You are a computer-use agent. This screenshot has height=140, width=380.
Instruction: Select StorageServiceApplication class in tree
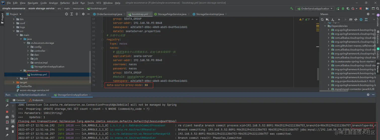47,67
